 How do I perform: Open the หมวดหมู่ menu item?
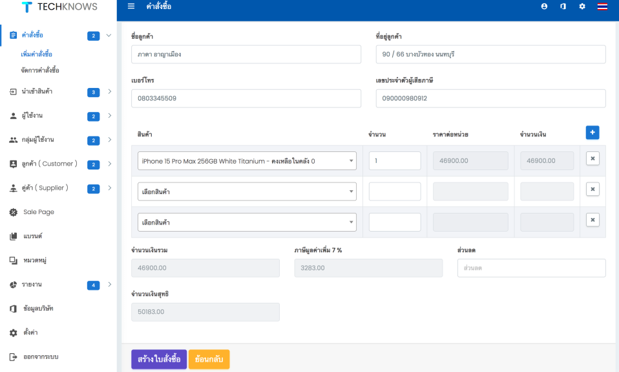tap(35, 260)
